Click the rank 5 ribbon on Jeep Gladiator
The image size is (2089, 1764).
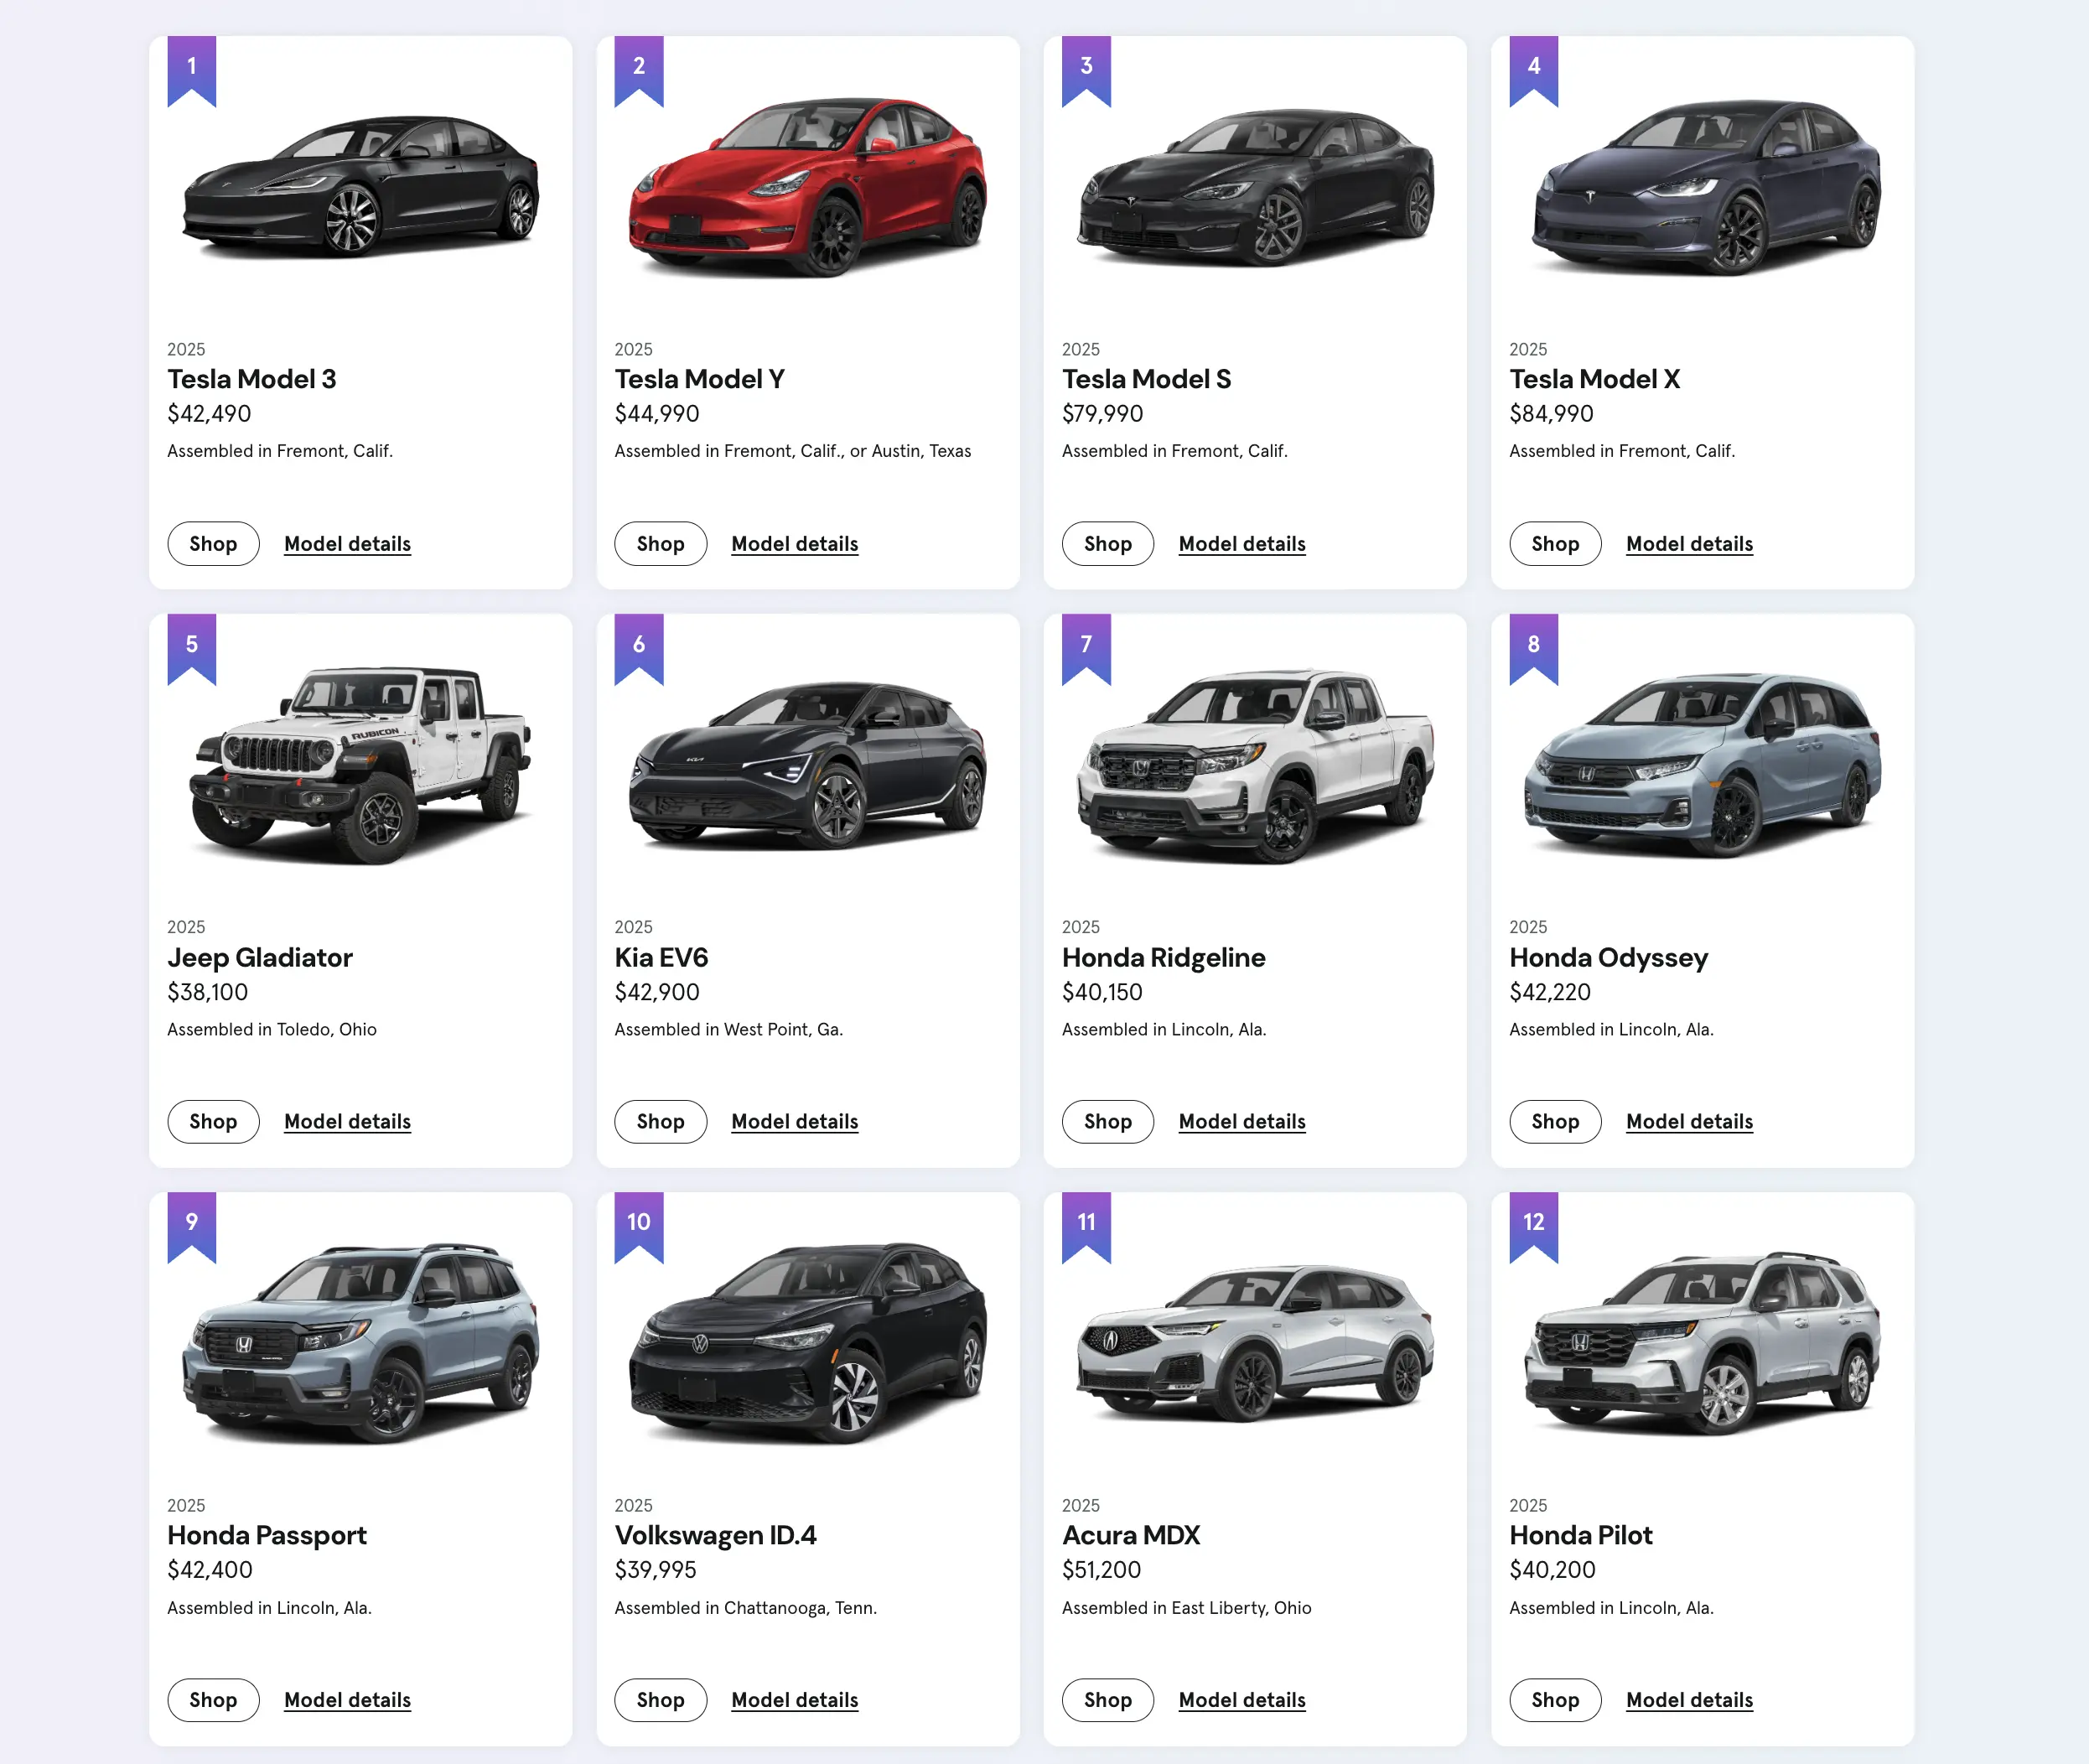[x=191, y=646]
